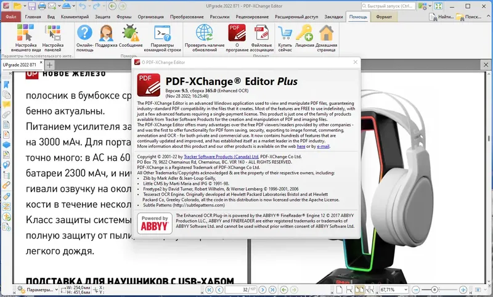Go to previous page button
Screen dimensions: 493x297
219,290
